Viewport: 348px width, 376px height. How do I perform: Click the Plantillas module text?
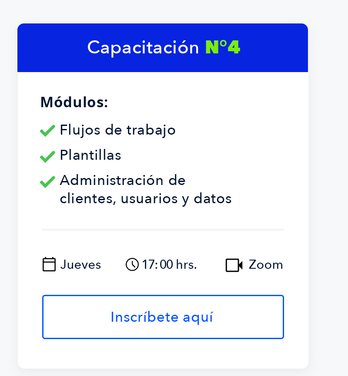pyautogui.click(x=90, y=155)
